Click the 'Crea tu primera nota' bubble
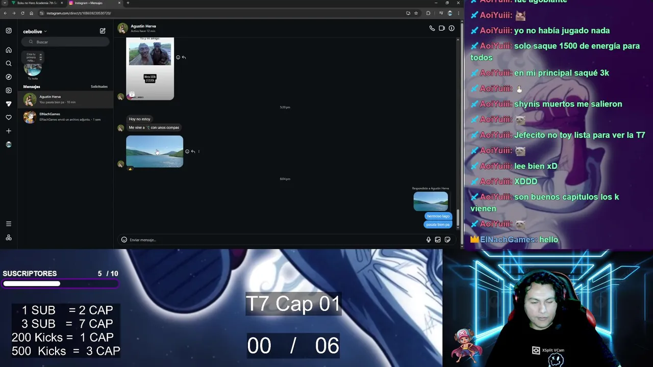Screen dimensions: 653x367 (33, 57)
